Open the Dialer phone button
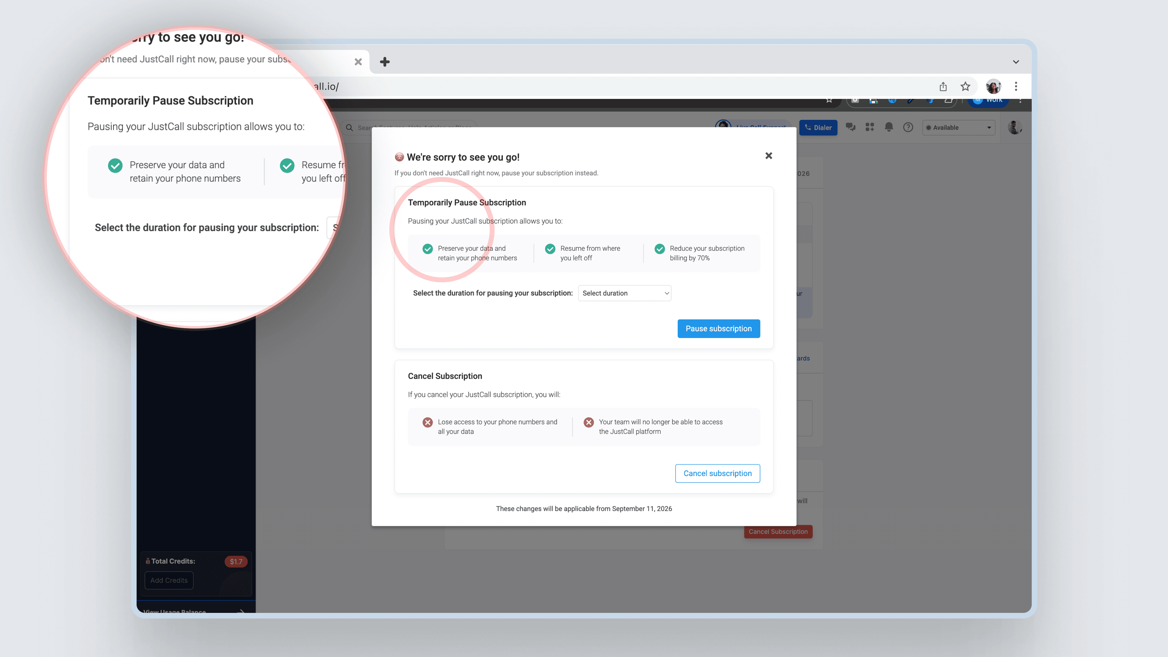This screenshot has width=1168, height=657. 818,127
